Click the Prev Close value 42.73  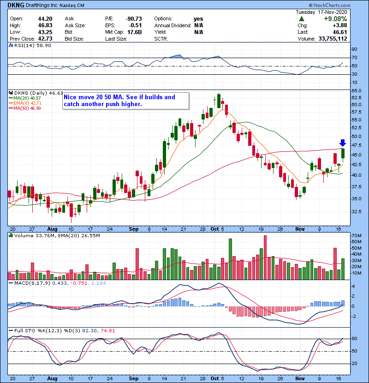coord(45,39)
